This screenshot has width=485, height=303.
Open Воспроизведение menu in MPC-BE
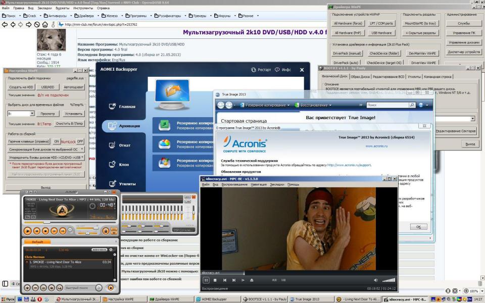click(234, 184)
